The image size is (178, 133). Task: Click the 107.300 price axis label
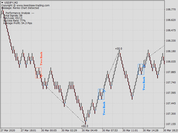click(171, 114)
